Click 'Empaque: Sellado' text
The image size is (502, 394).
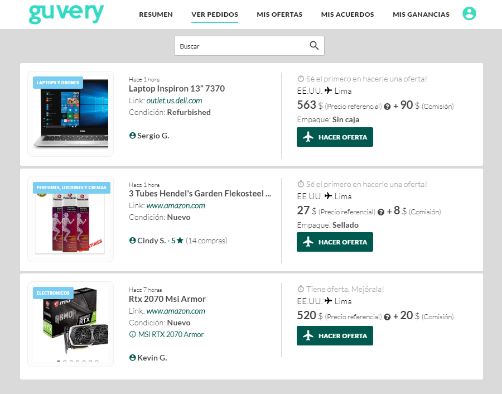tap(328, 225)
